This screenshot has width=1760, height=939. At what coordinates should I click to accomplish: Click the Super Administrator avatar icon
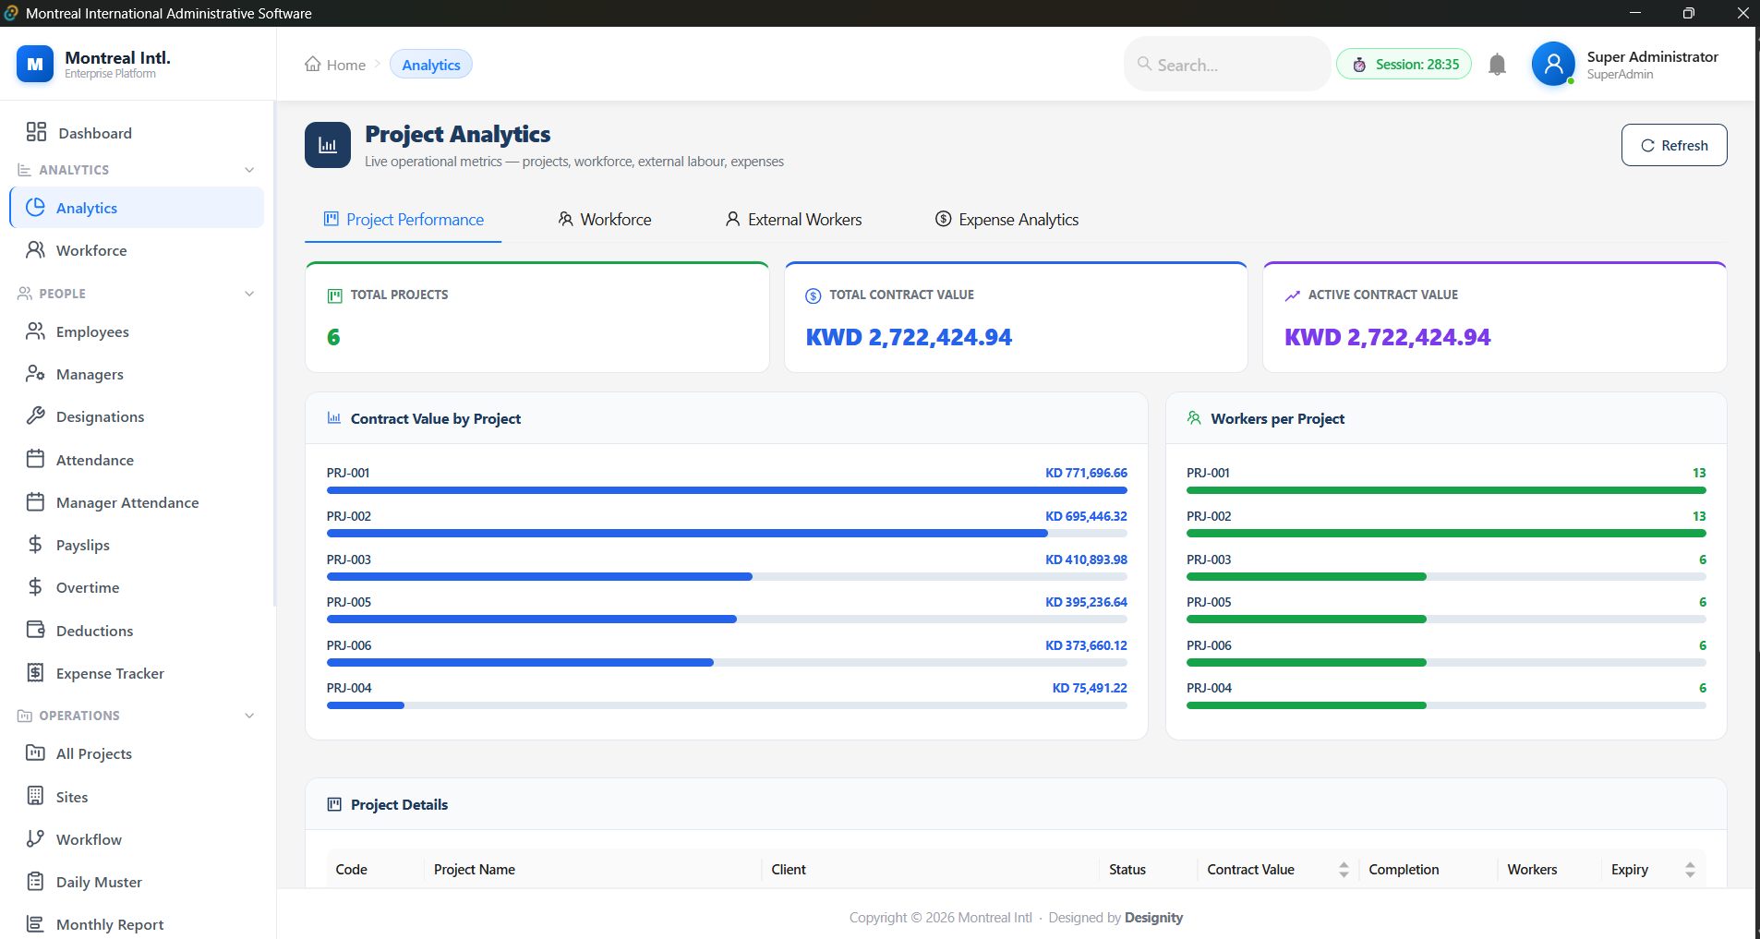click(x=1553, y=64)
